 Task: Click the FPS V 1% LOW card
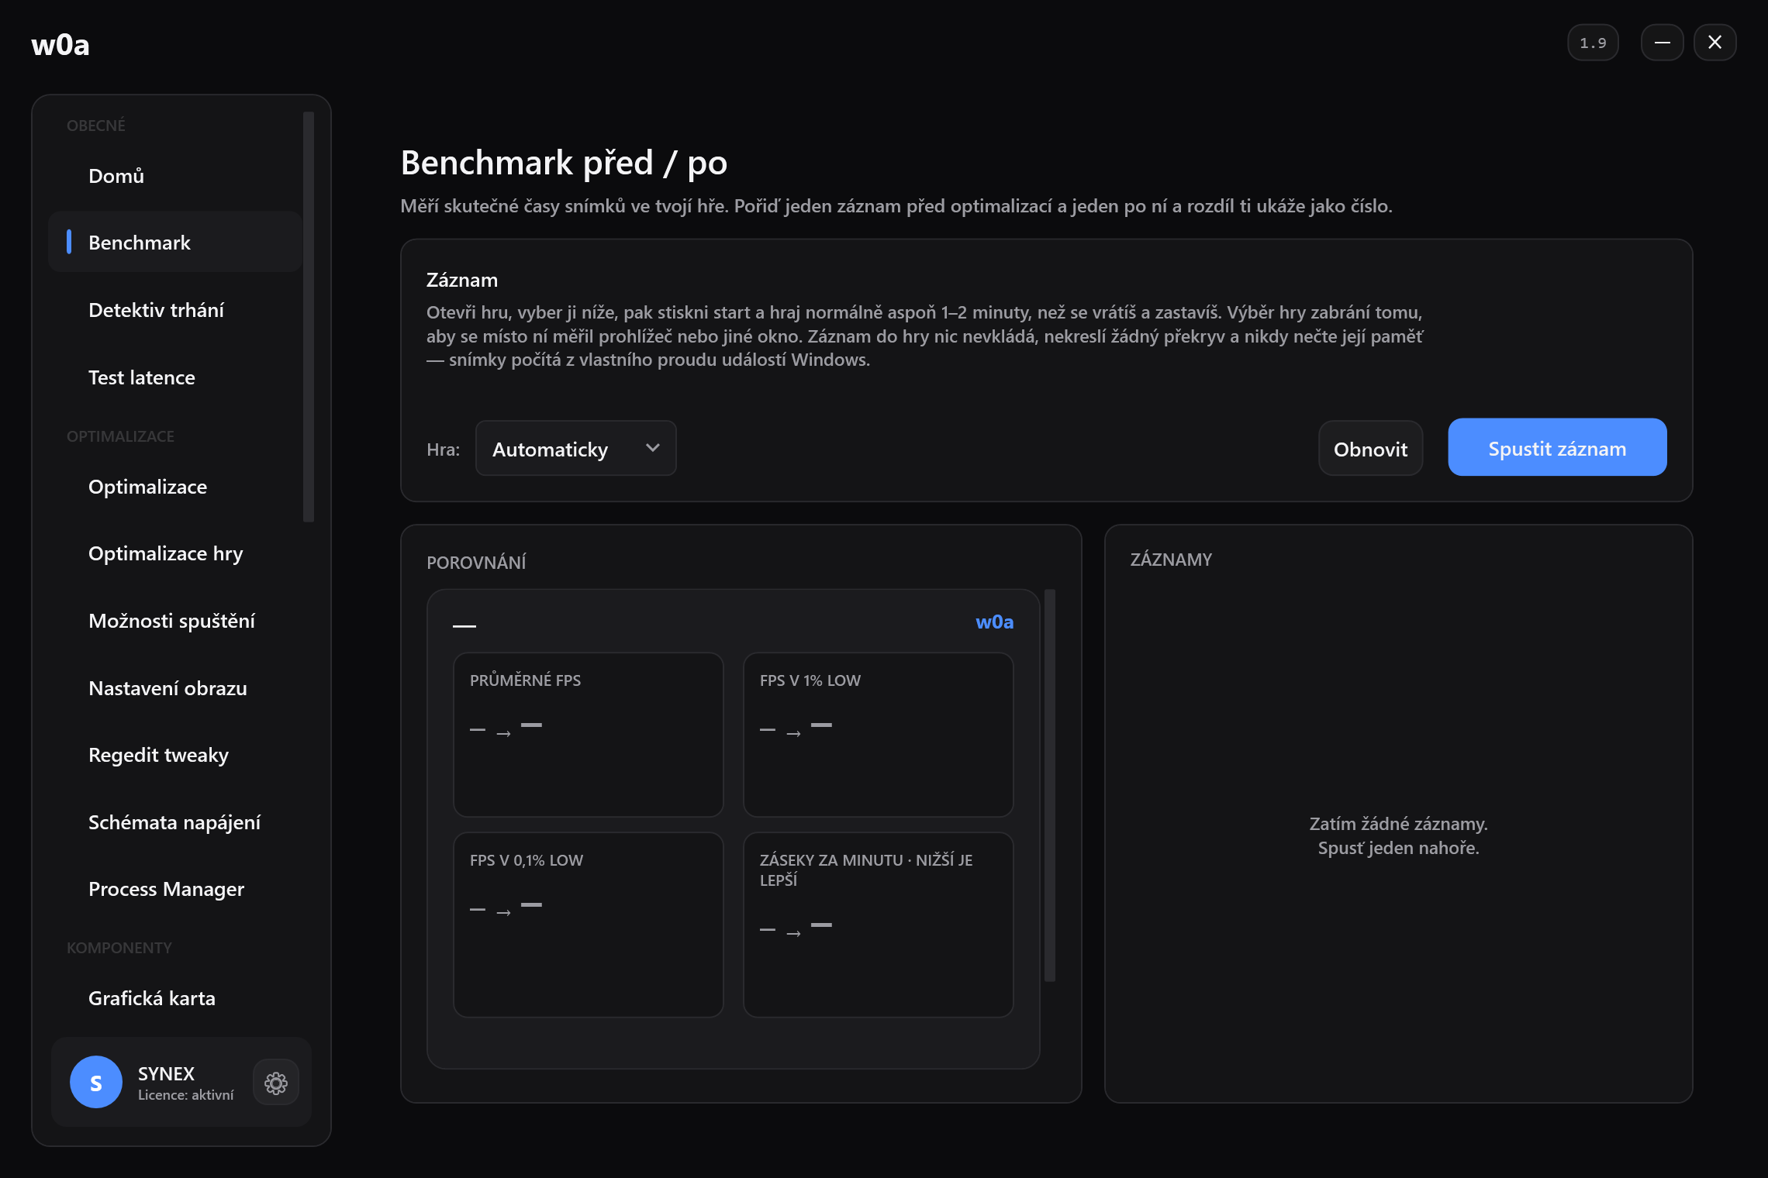click(878, 734)
